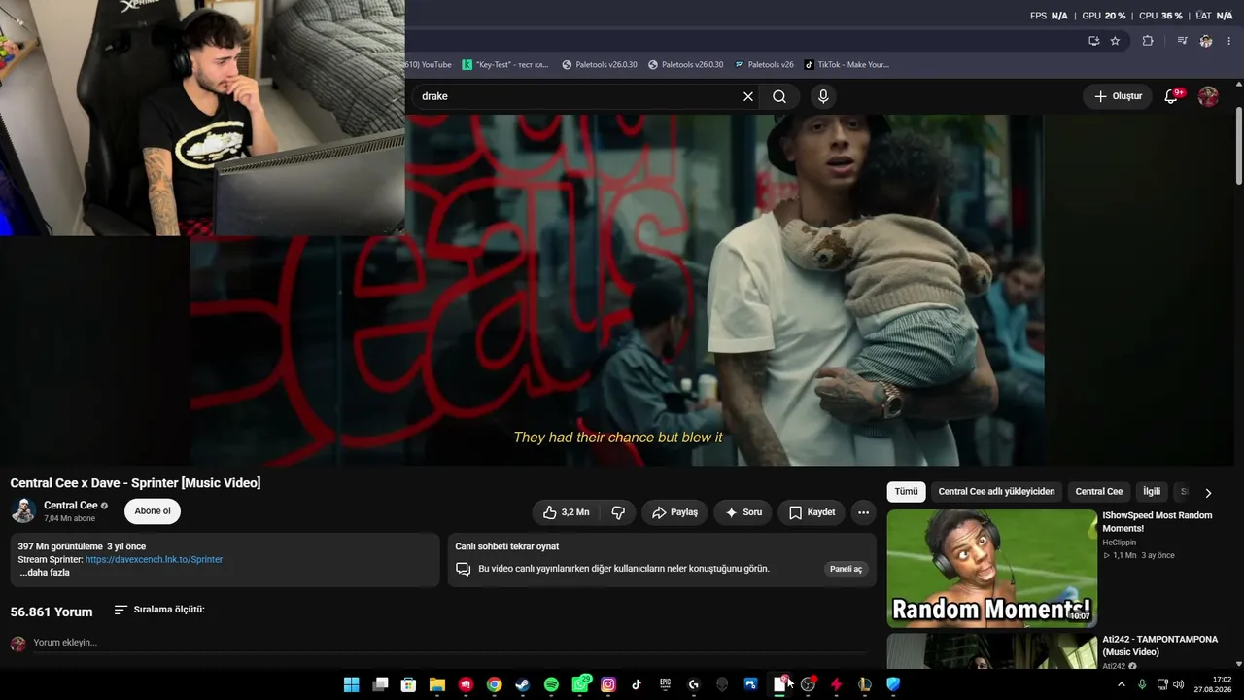Open the taskbar clock showing 17:02
The image size is (1244, 700).
click(1214, 684)
